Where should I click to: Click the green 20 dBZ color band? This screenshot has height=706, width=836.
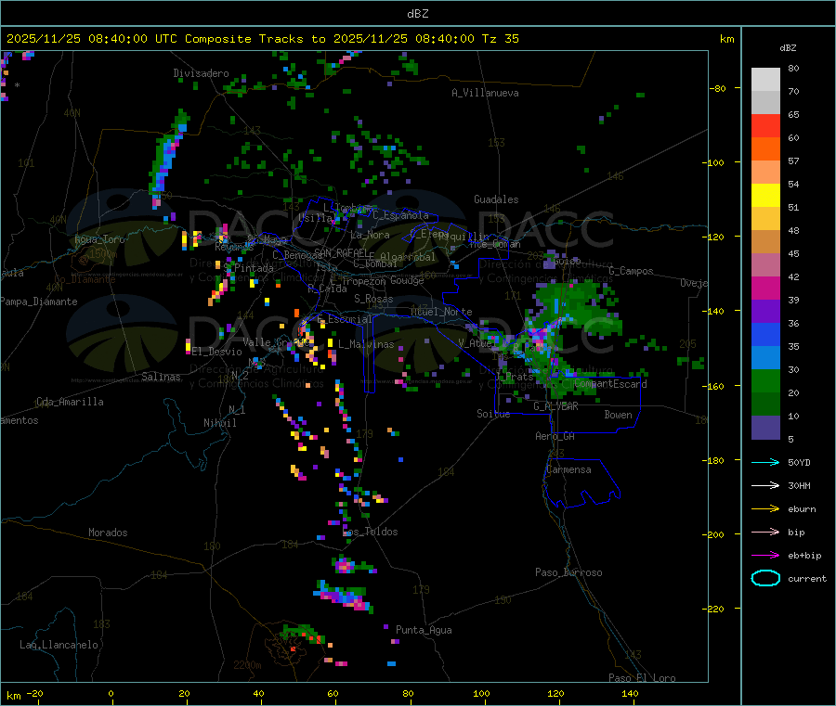pyautogui.click(x=765, y=380)
